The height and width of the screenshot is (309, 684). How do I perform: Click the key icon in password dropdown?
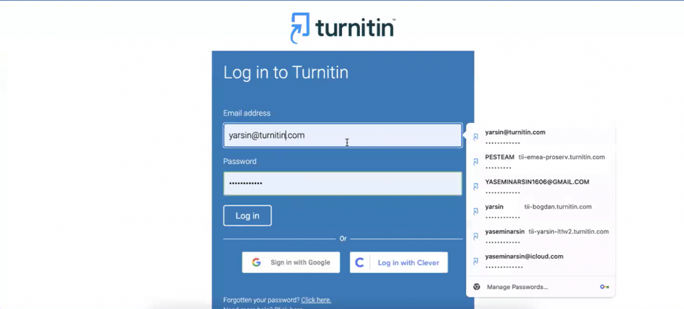tap(604, 287)
